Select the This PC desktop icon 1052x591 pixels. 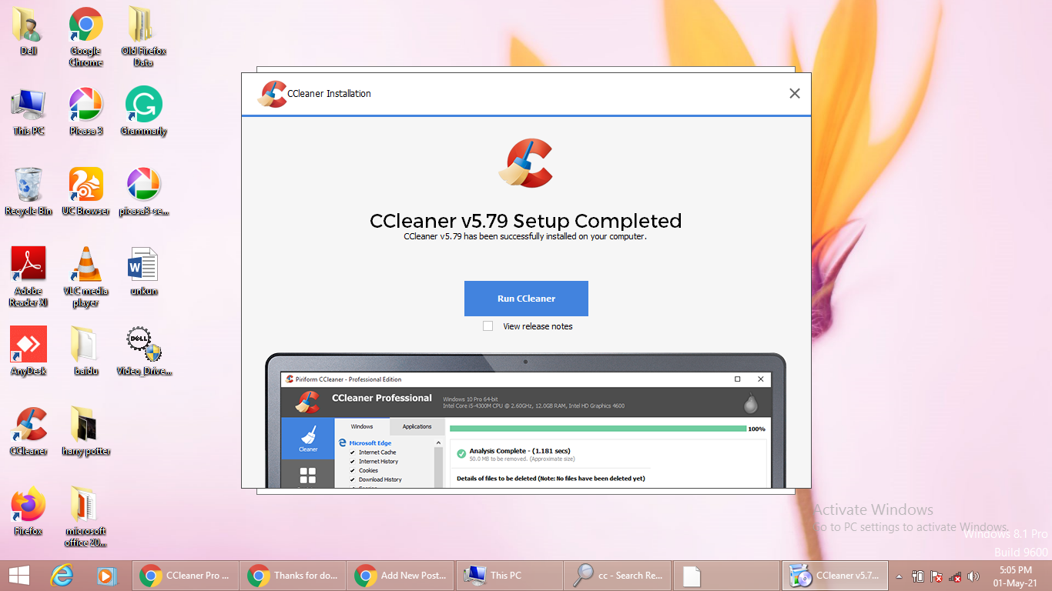point(28,112)
